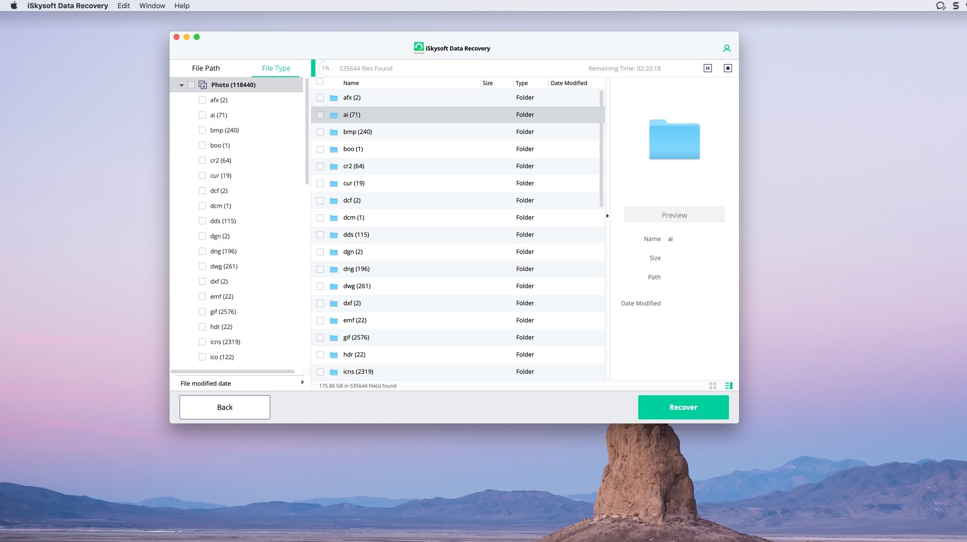
Task: Click the dwg (261) folder icon in the list
Action: (x=334, y=286)
